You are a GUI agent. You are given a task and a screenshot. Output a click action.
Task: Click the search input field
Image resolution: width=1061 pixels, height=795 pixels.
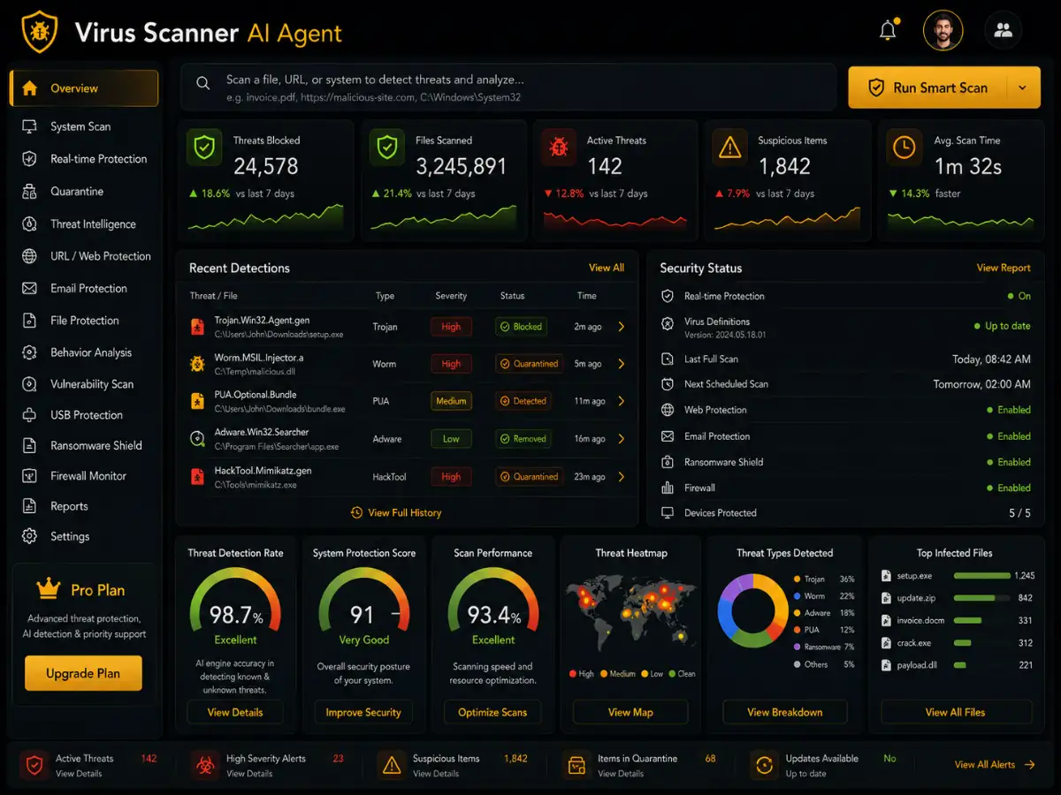[508, 87]
